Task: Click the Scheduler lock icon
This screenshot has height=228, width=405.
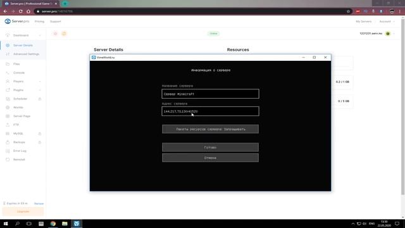Action: pyautogui.click(x=40, y=99)
